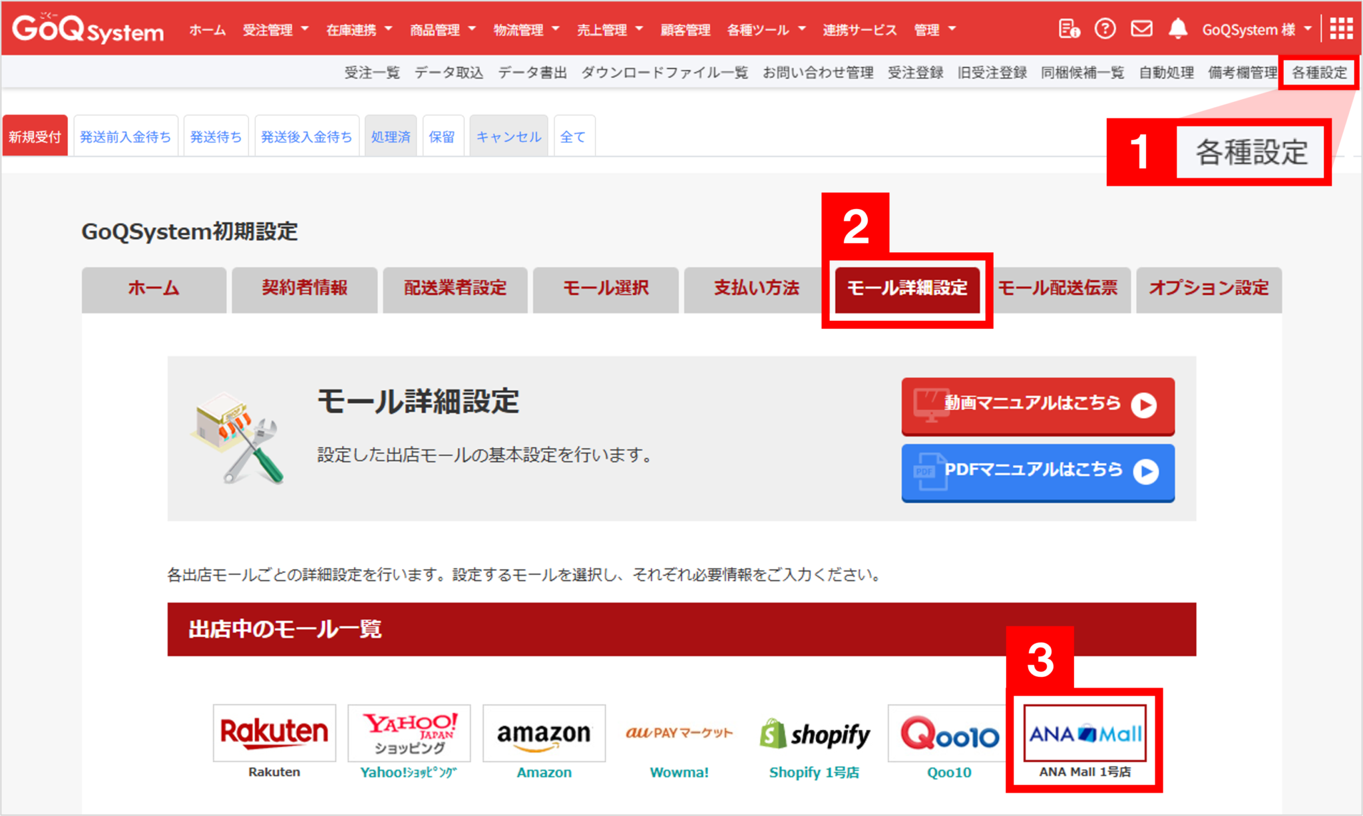Click the notification bell icon
1363x816 pixels.
point(1177,28)
